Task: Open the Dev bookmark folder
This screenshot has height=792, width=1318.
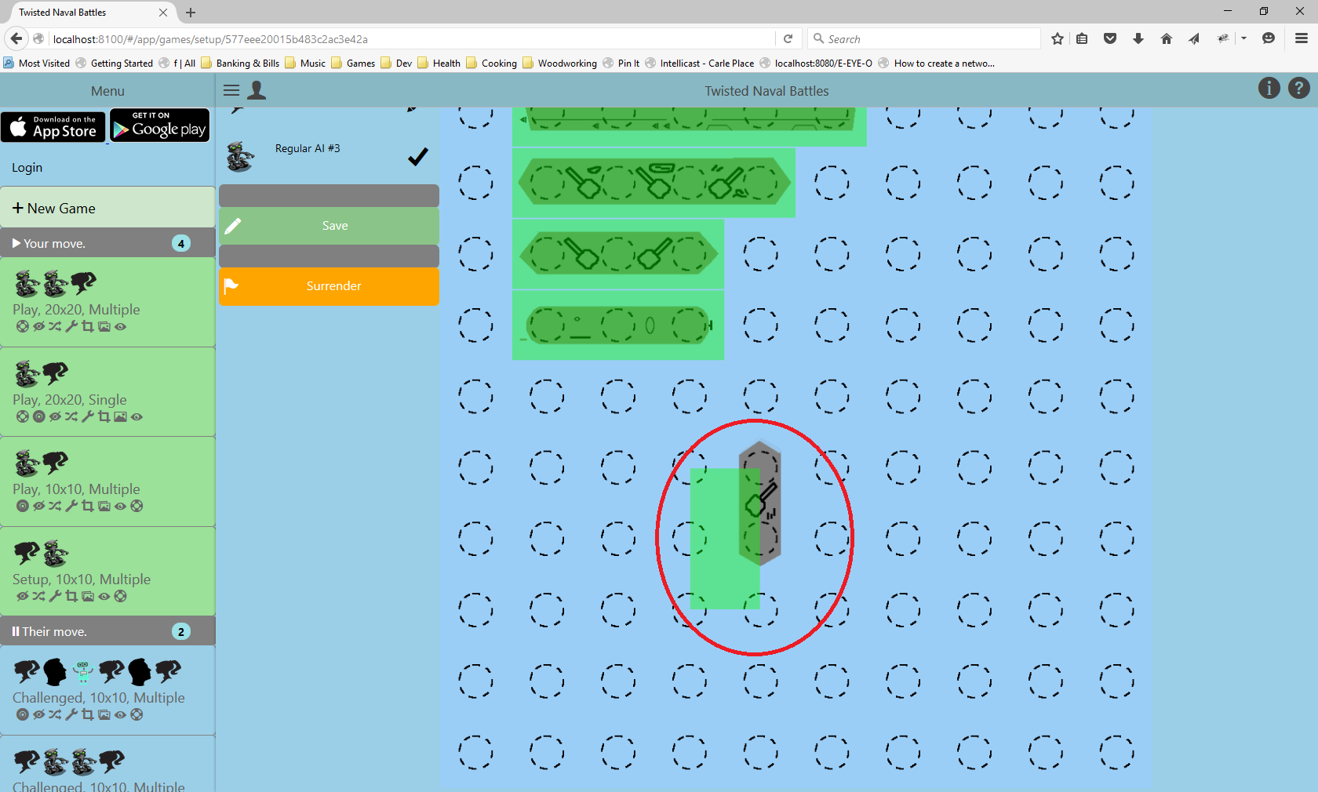Action: coord(396,64)
